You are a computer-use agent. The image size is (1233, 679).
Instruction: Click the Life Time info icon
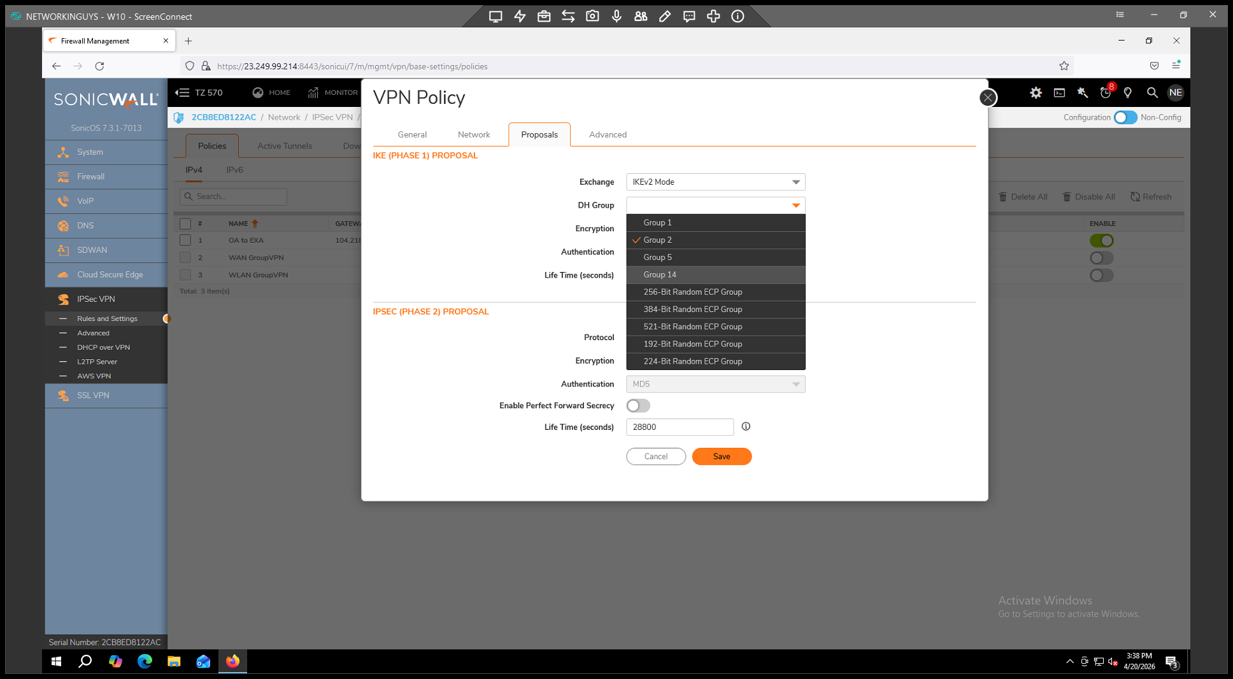746,427
